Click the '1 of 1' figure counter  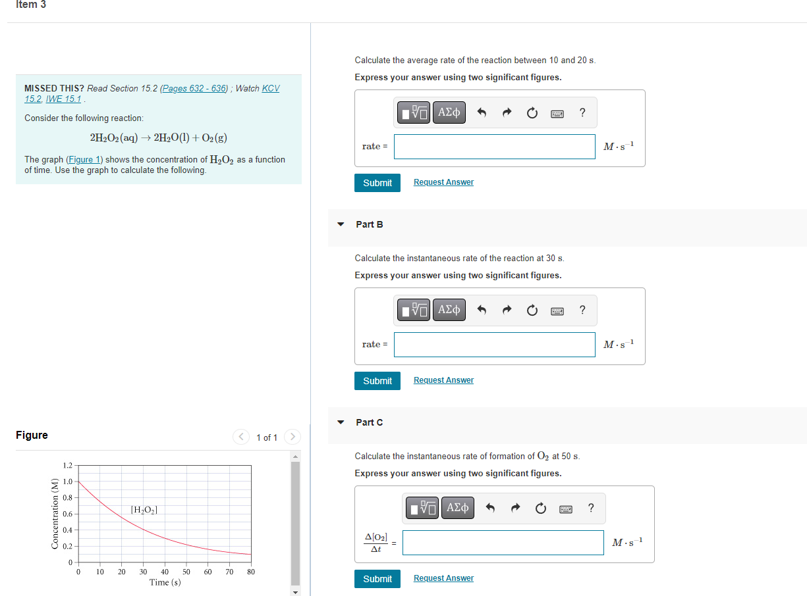(267, 437)
